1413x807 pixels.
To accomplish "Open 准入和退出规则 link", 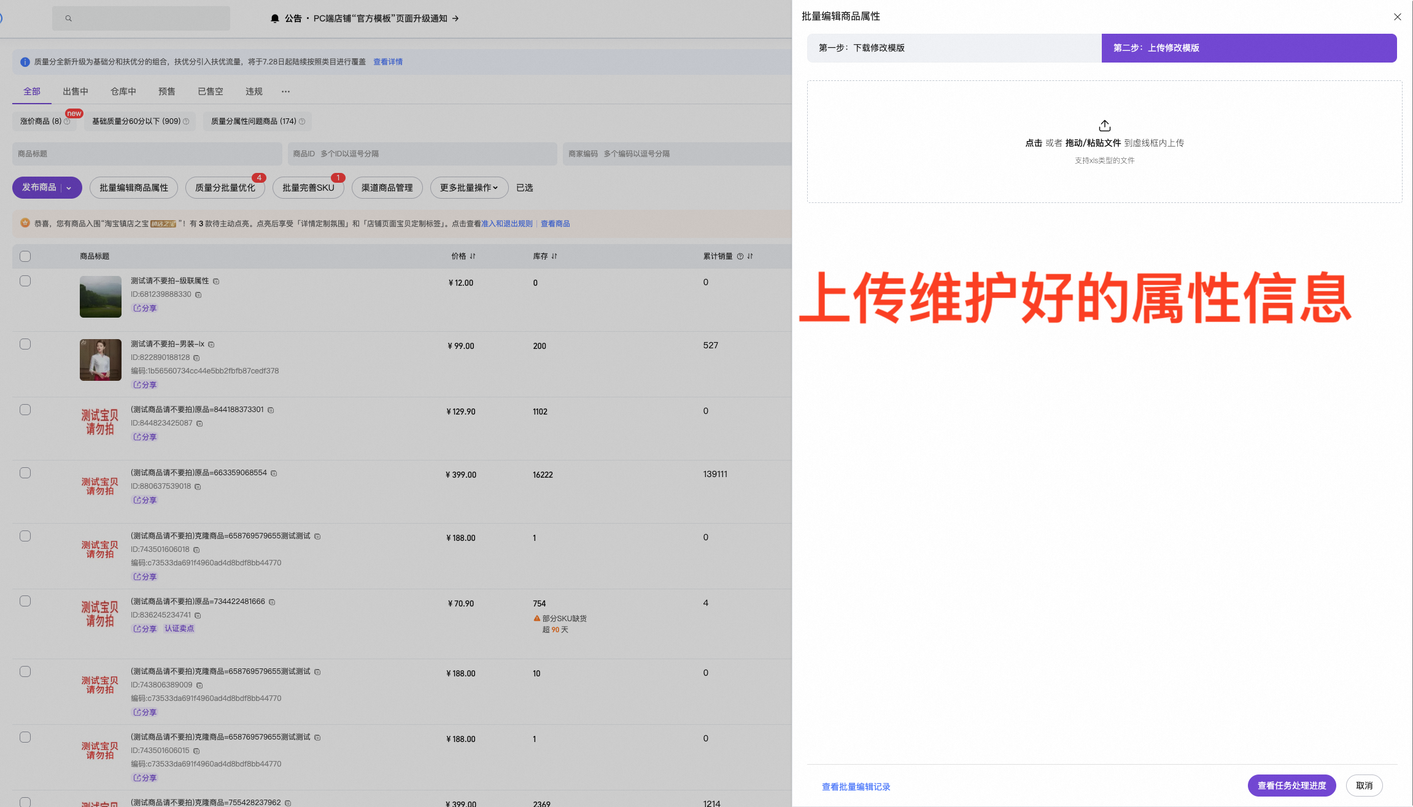I will 507,224.
